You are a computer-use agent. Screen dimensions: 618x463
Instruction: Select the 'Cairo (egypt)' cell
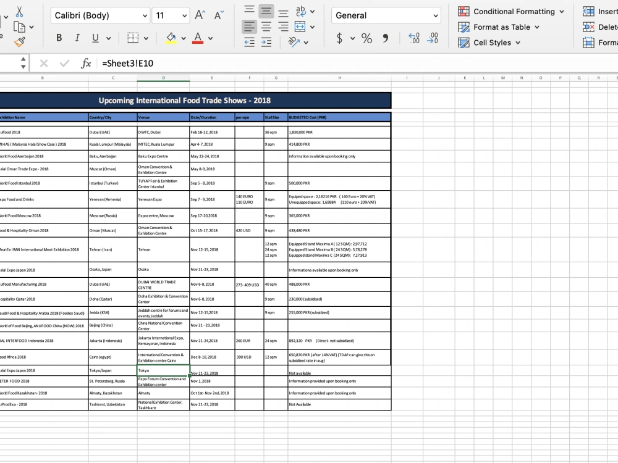(x=113, y=357)
